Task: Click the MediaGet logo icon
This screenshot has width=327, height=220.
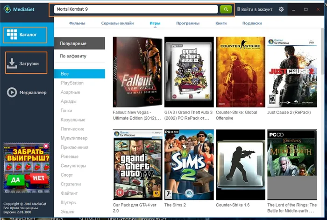Action: [x=7, y=9]
